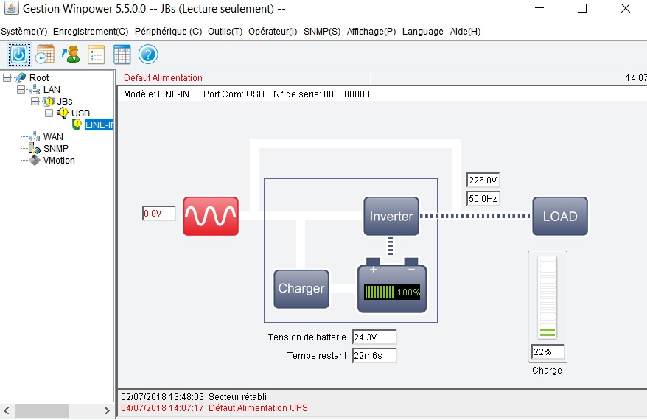Click the operator login user icon
Image resolution: width=647 pixels, height=420 pixels.
(71, 54)
